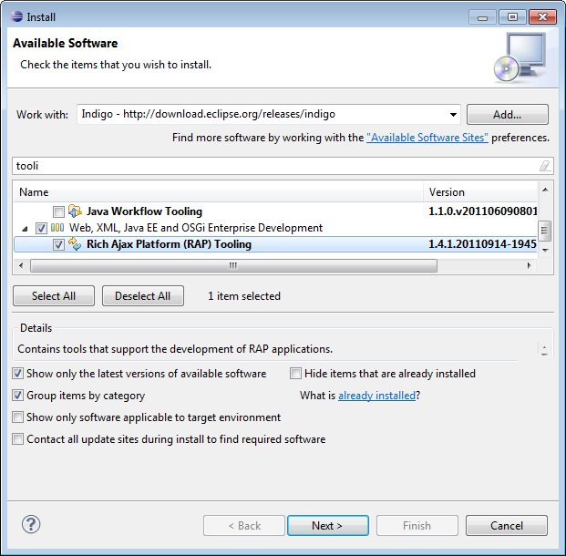566x556 pixels.
Task: Click the horizontal scrollbar right arrow
Action: pos(530,266)
